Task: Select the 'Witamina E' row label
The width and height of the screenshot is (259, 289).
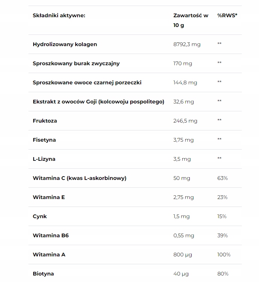Action: coord(49,197)
